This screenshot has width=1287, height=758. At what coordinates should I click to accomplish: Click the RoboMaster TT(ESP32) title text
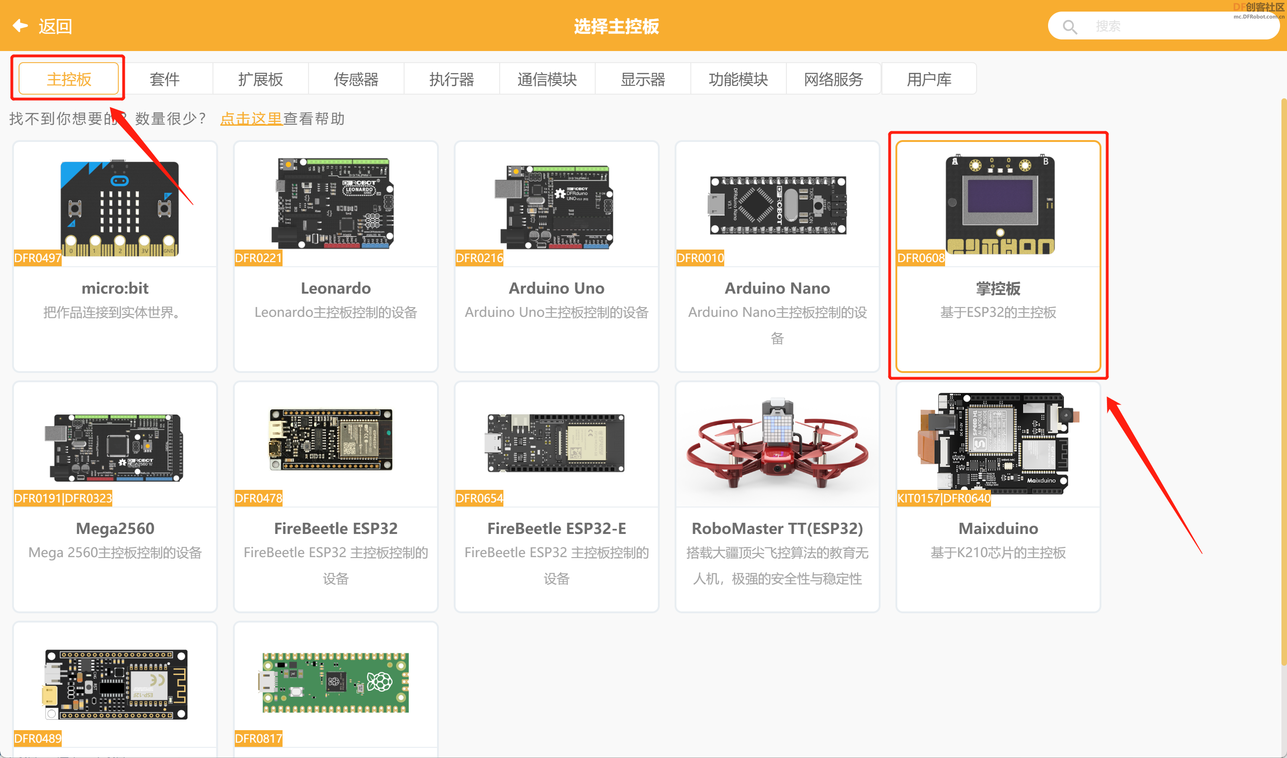click(777, 528)
